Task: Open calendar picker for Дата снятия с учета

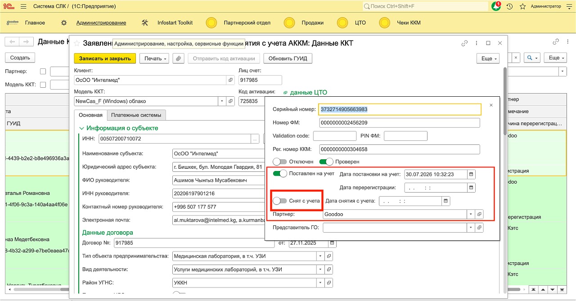Action: (445, 201)
